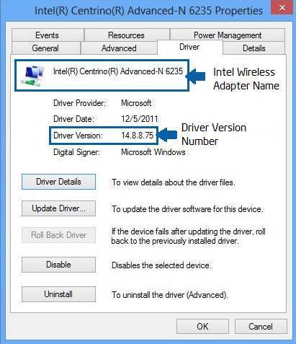Click the Driver Version value 14.8.8.75
The width and height of the screenshot is (296, 344).
click(137, 136)
